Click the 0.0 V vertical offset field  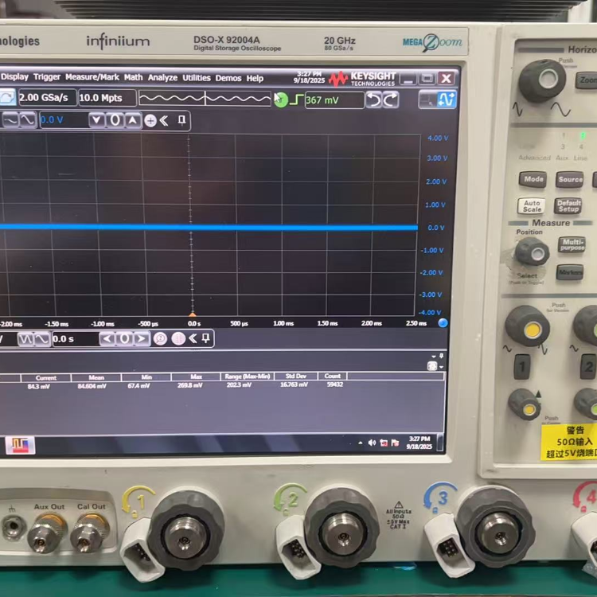[64, 120]
